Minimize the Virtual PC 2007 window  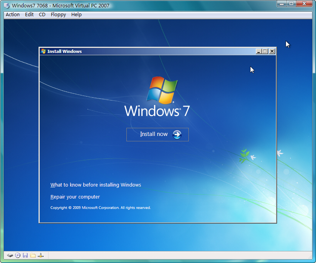[282, 3]
